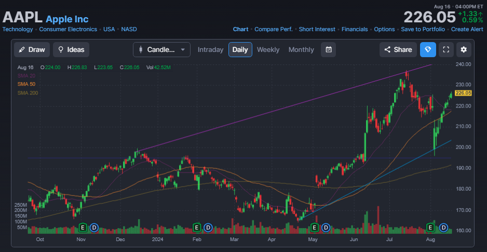Open the date range calendar icon
The image size is (487, 252).
click(x=329, y=50)
